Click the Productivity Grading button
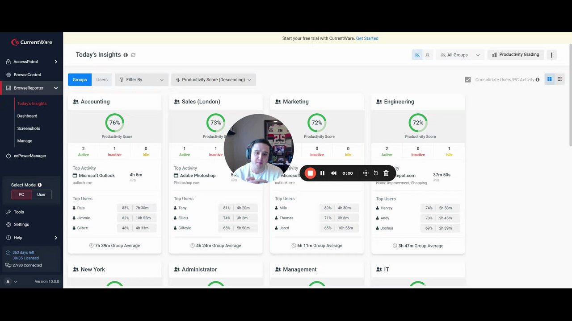Image resolution: width=572 pixels, height=321 pixels. 516,55
